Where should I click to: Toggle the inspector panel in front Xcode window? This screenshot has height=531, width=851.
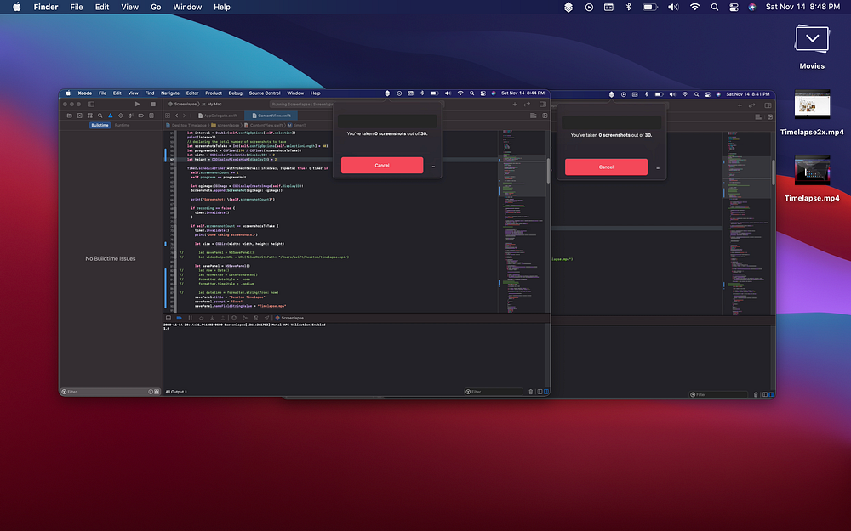tap(543, 104)
